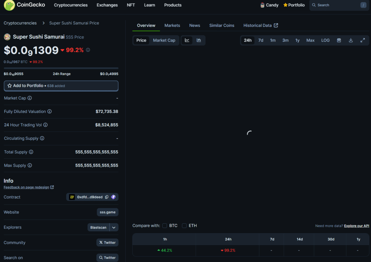
Task: Click the Fully Diluted Valuation info icon
Action: coord(49,112)
